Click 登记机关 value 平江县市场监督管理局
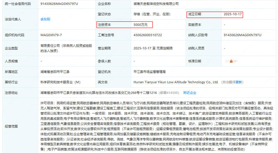The width and height of the screenshot is (278, 153). click(150, 72)
